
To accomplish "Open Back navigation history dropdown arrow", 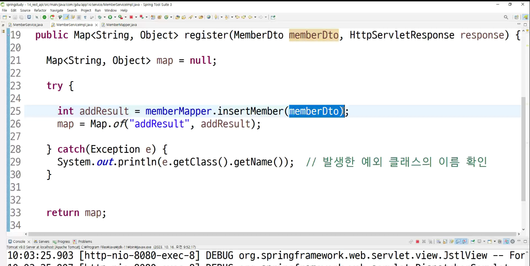I will (255, 17).
